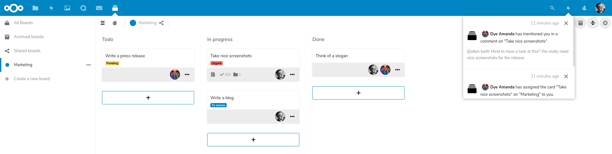Toggle the hamburger navigation sidebar
The width and height of the screenshot is (612, 154).
pyautogui.click(x=103, y=23)
